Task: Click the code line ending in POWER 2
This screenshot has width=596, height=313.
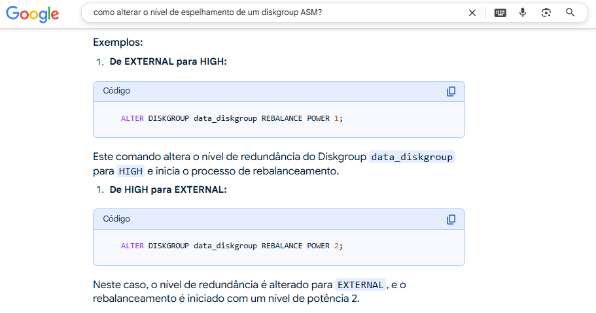Action: (232, 246)
